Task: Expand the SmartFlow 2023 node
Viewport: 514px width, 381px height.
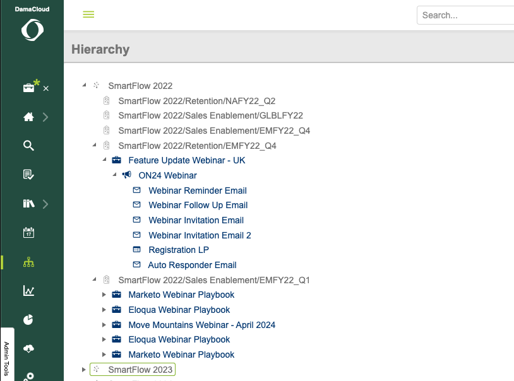Action: (84, 370)
